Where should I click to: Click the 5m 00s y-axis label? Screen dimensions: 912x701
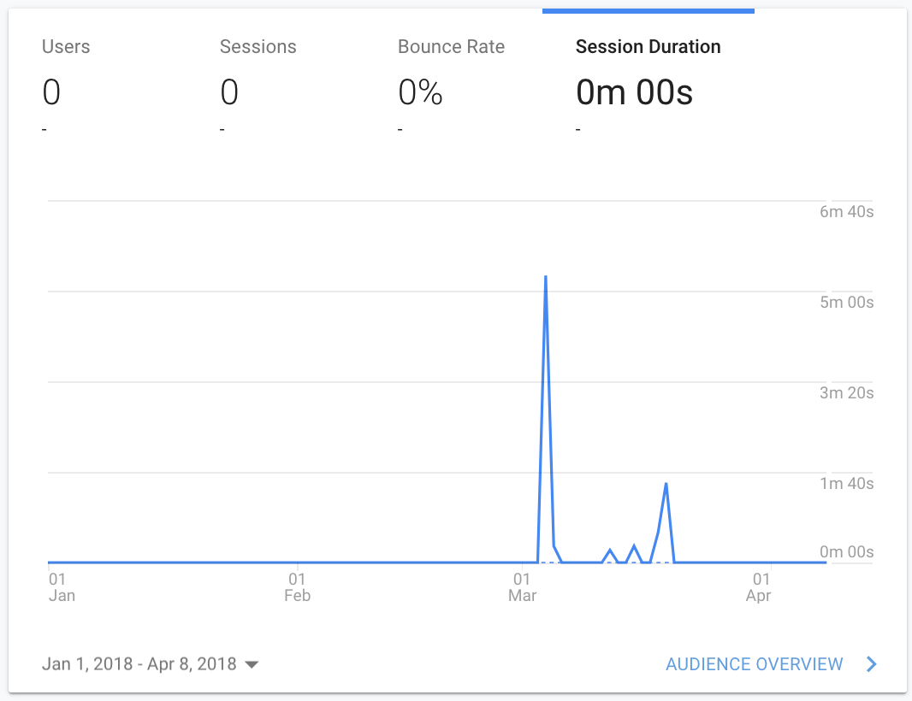(846, 303)
